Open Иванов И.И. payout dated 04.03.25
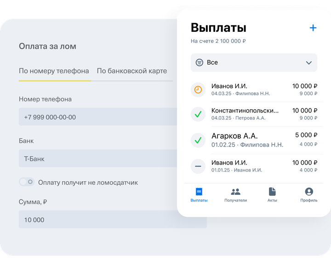 coord(254,90)
